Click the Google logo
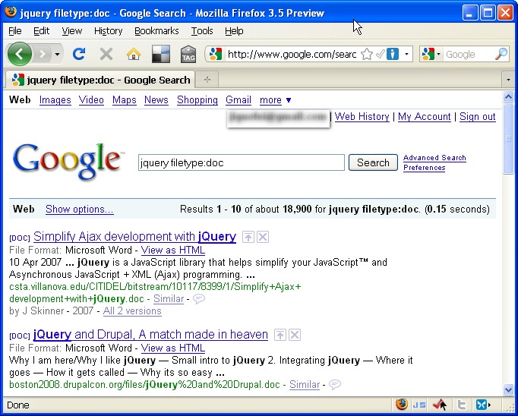 pos(68,162)
